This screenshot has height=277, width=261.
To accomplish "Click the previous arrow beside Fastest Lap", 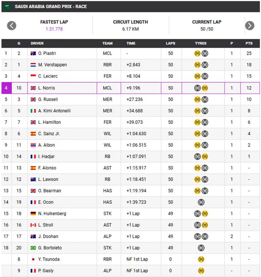I will click(11, 25).
